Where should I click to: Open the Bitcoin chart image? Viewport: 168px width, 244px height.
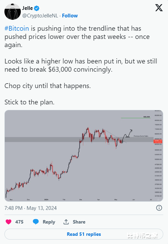click(x=84, y=156)
